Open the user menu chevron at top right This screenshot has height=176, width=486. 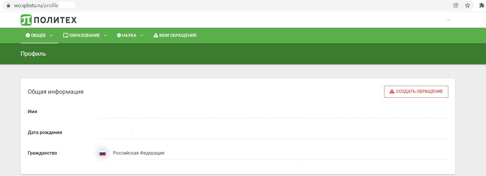coord(449,20)
